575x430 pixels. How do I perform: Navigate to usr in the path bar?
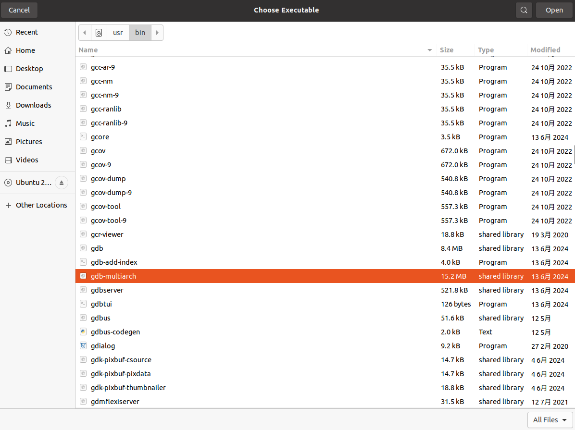click(x=118, y=33)
